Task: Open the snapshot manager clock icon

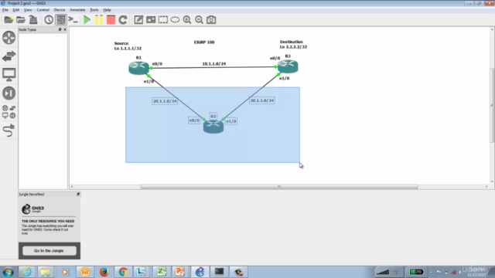Action: [49, 20]
